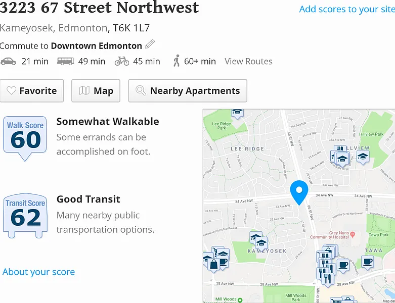This screenshot has width=395, height=303.
Task: Click coffee cup marker near Tawa
Action: (x=368, y=262)
